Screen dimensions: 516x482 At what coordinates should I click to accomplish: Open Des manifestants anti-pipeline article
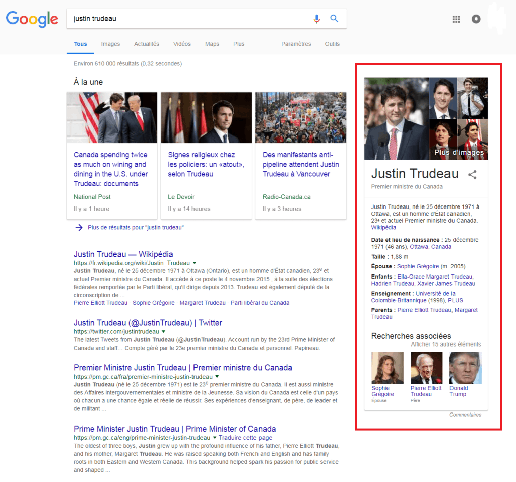click(300, 164)
